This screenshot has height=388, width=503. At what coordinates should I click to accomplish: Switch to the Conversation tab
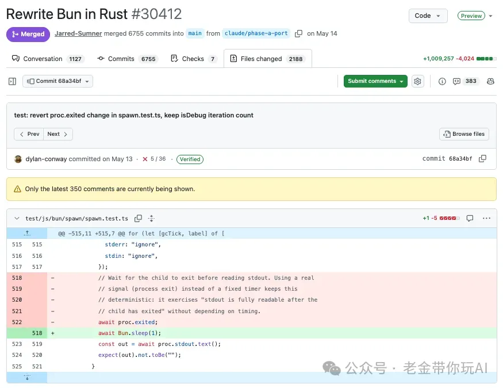(48, 59)
